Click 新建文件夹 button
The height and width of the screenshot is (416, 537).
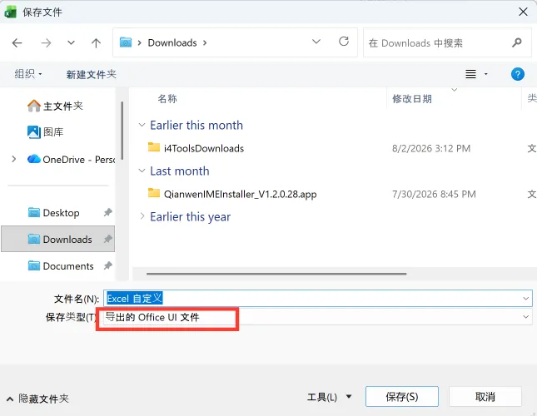tap(91, 74)
